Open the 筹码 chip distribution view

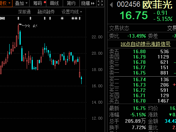[37, 3]
